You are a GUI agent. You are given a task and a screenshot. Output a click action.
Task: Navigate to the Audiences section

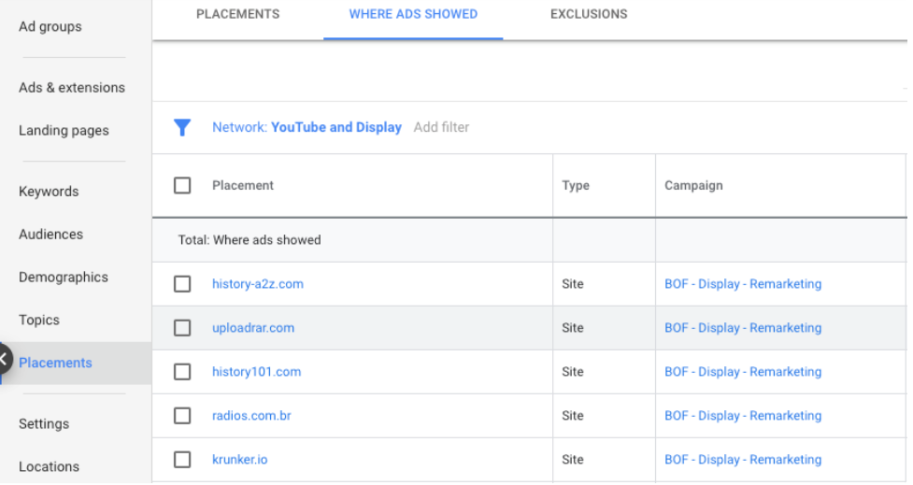(50, 235)
